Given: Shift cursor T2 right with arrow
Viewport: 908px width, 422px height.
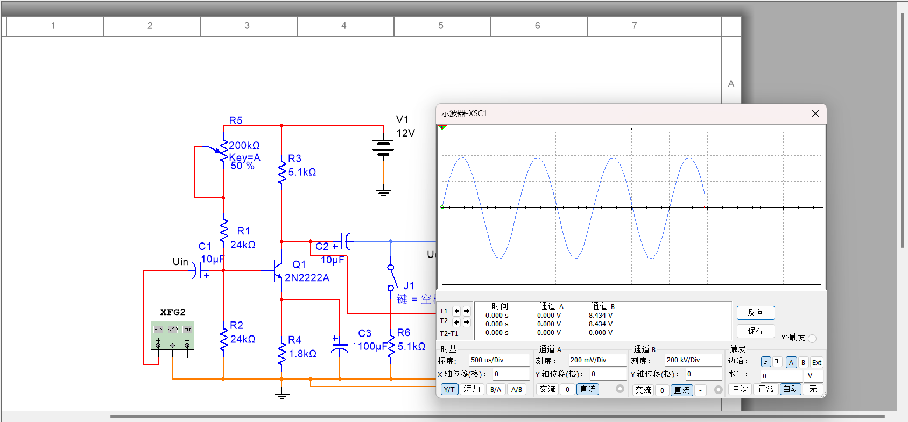Looking at the screenshot, I should [x=467, y=322].
